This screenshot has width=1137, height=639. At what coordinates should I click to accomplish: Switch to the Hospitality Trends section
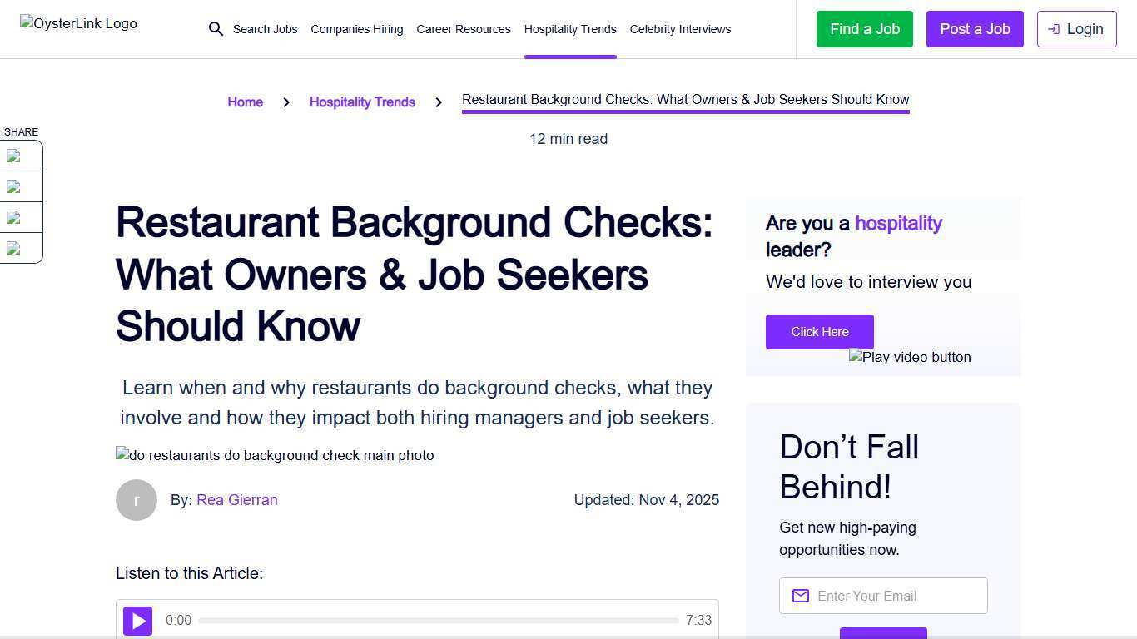(x=569, y=29)
